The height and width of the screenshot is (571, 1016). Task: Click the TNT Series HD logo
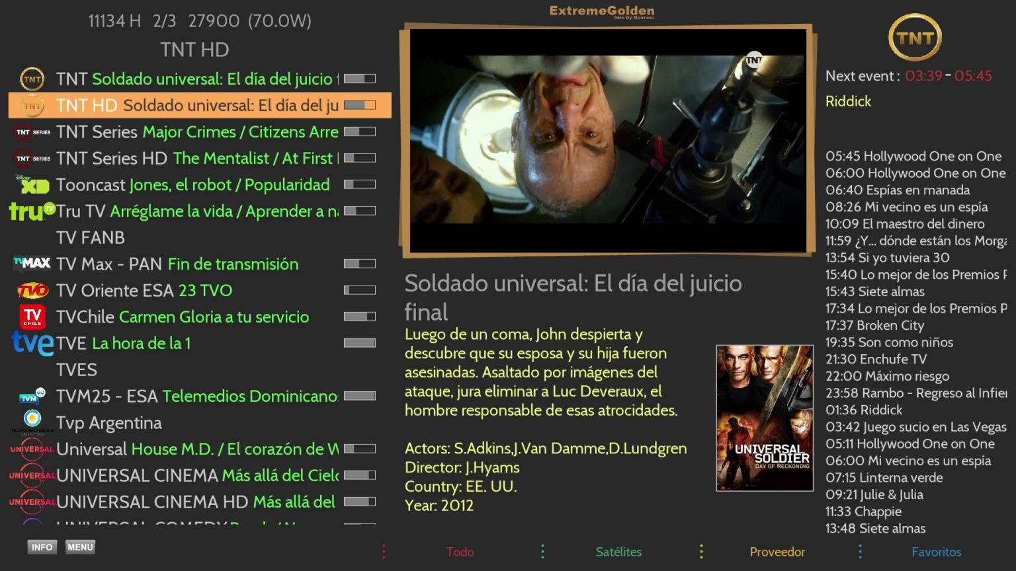pos(32,159)
